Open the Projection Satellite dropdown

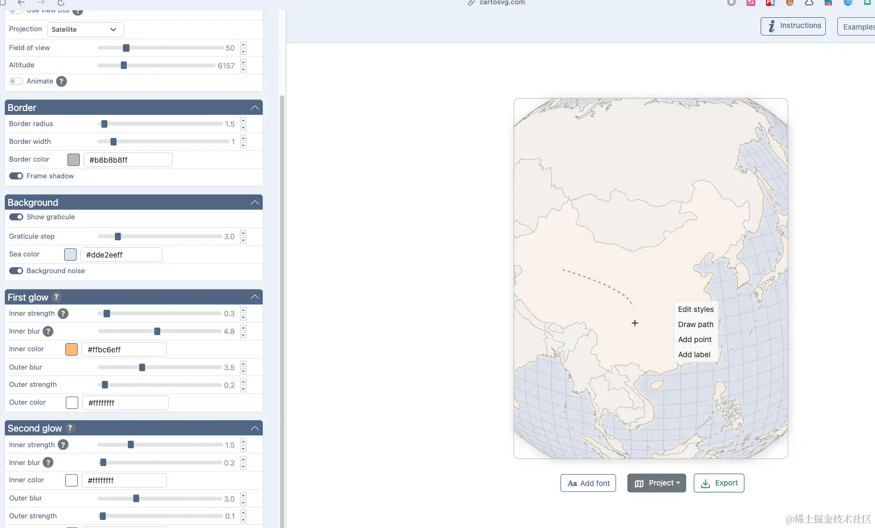click(x=85, y=30)
